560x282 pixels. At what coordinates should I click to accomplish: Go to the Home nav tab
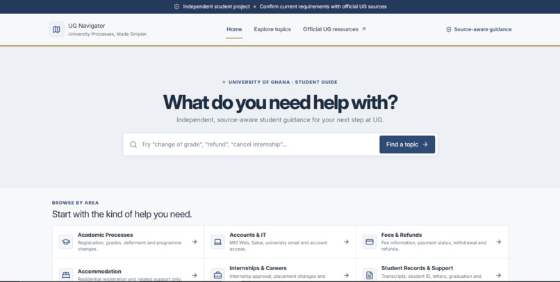[234, 29]
